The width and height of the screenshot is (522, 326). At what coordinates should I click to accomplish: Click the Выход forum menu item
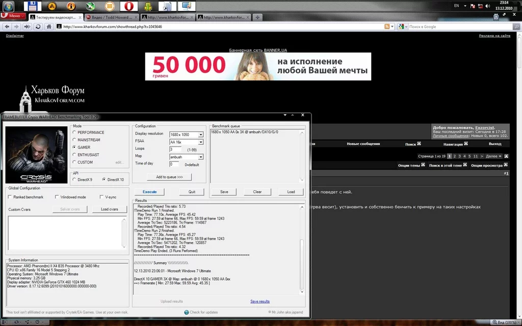coord(494,144)
